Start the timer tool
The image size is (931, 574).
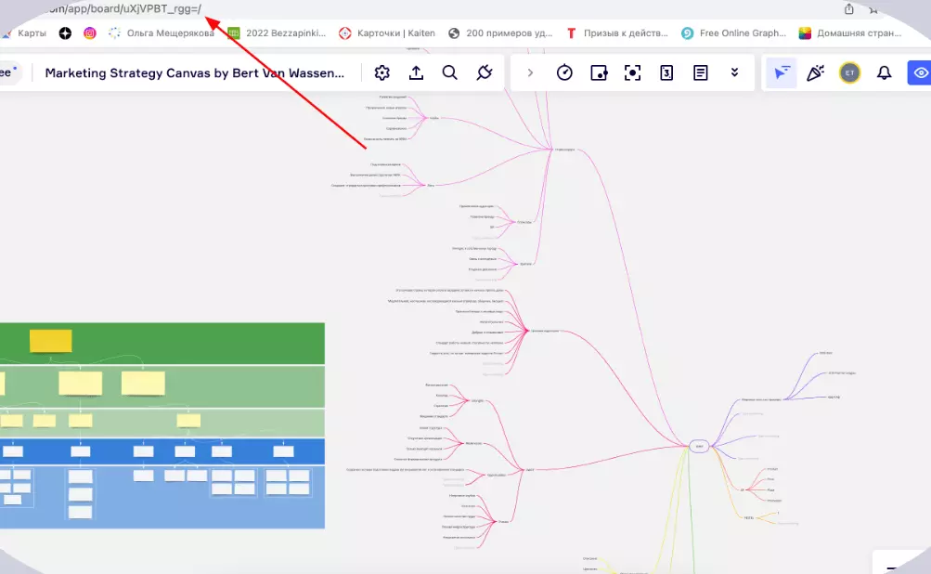pyautogui.click(x=564, y=73)
